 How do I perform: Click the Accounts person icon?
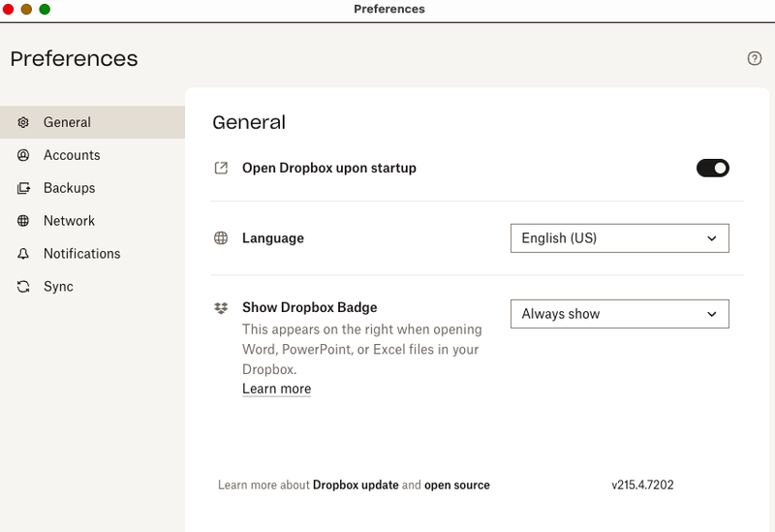point(23,156)
